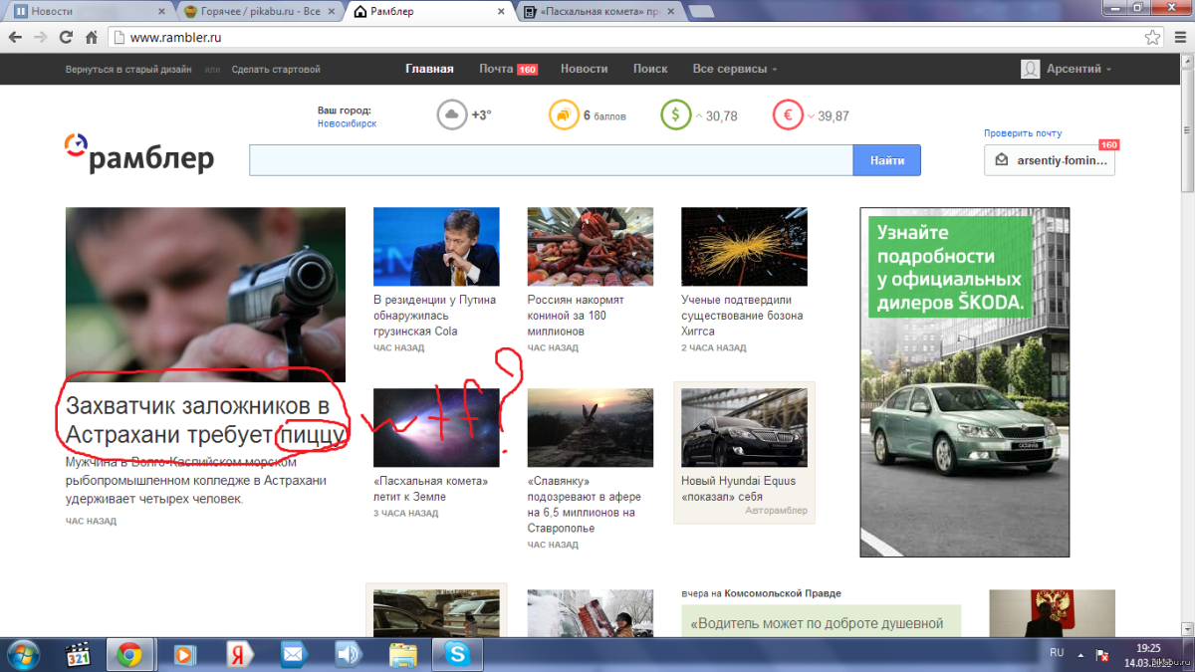This screenshot has height=672, width=1195.
Task: Select the Главная navigation item
Action: coord(429,69)
